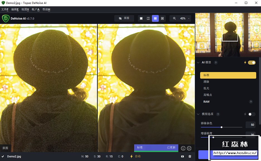Image resolution: width=261 pixels, height=161 pixels.
Task: Click the R: 15 recover value
Action: (109, 156)
